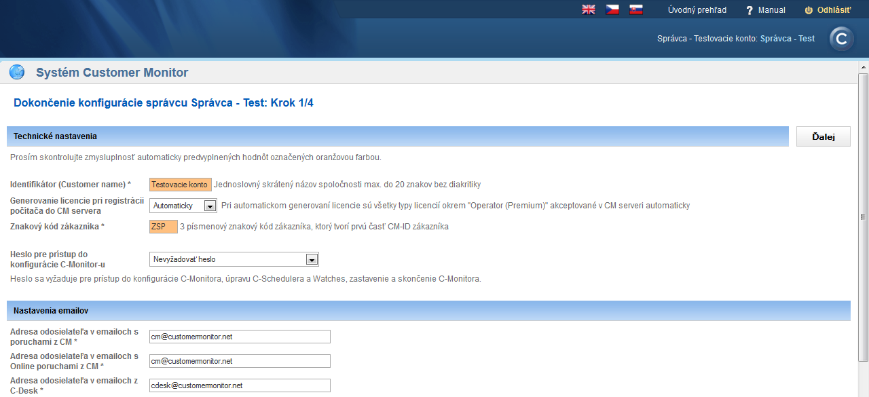
Task: Log out with Odhlásiť link
Action: 834,10
